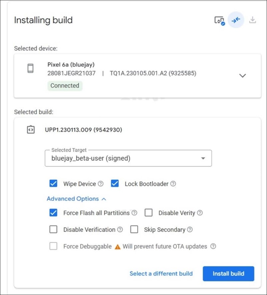
Task: Click the device settings icon in header
Action: click(x=219, y=20)
